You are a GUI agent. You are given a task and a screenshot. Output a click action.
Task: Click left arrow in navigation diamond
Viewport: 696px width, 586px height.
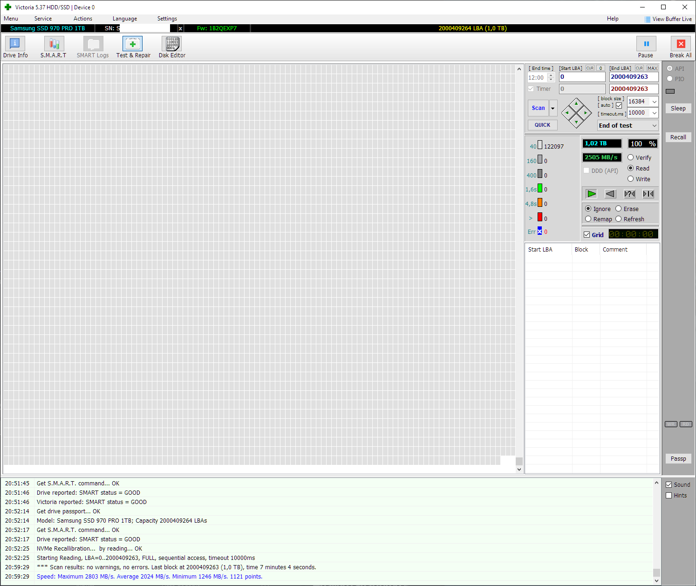[567, 113]
